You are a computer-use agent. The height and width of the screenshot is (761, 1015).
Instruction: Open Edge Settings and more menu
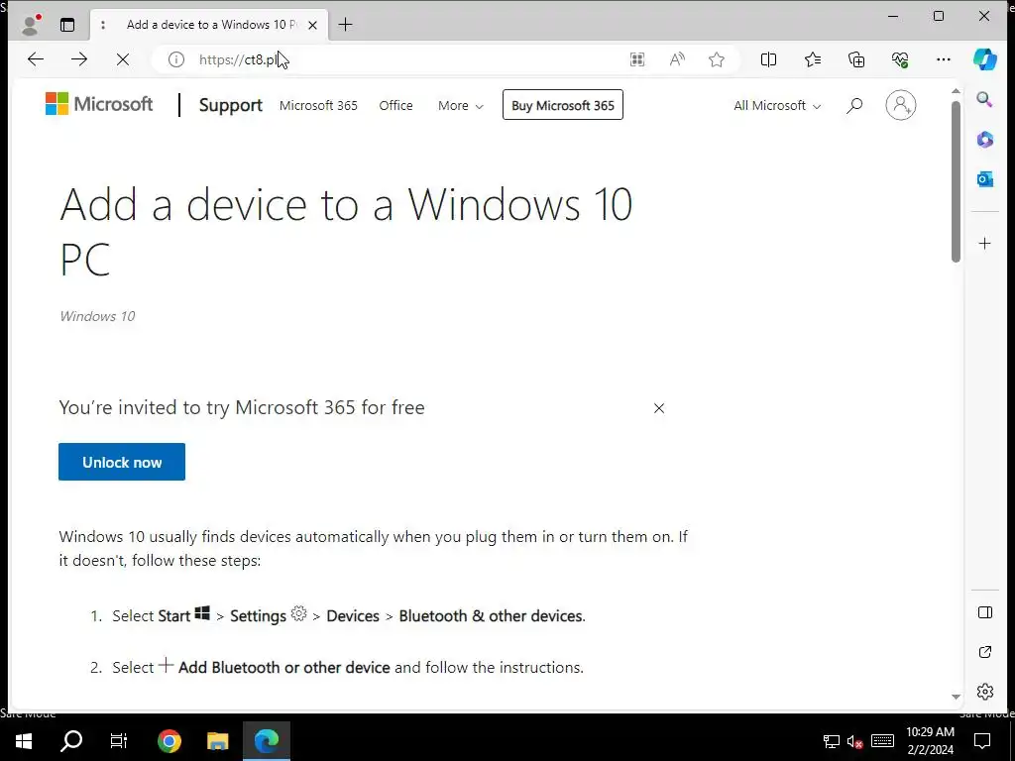(x=944, y=59)
